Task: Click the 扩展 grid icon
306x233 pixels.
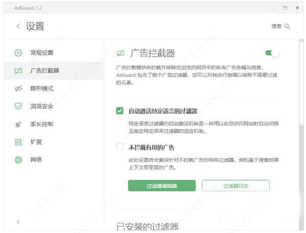Action: (18, 142)
